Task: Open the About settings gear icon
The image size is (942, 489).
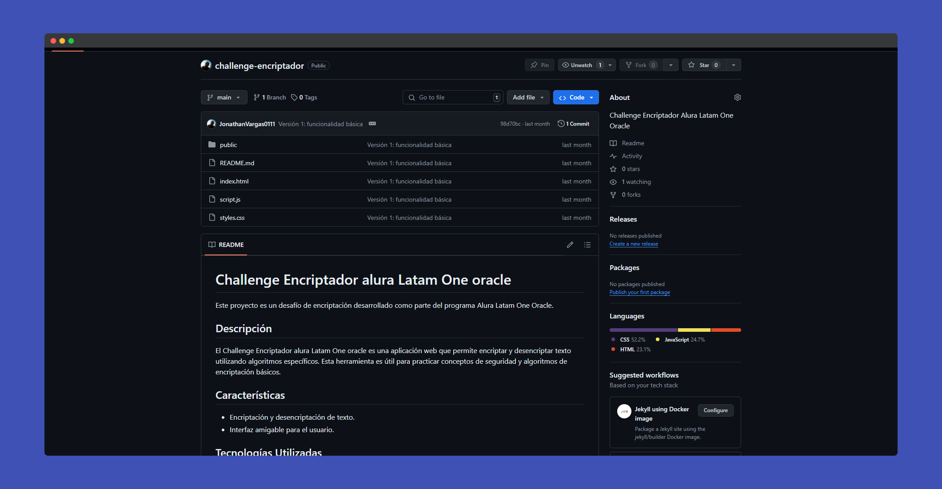Action: (738, 97)
